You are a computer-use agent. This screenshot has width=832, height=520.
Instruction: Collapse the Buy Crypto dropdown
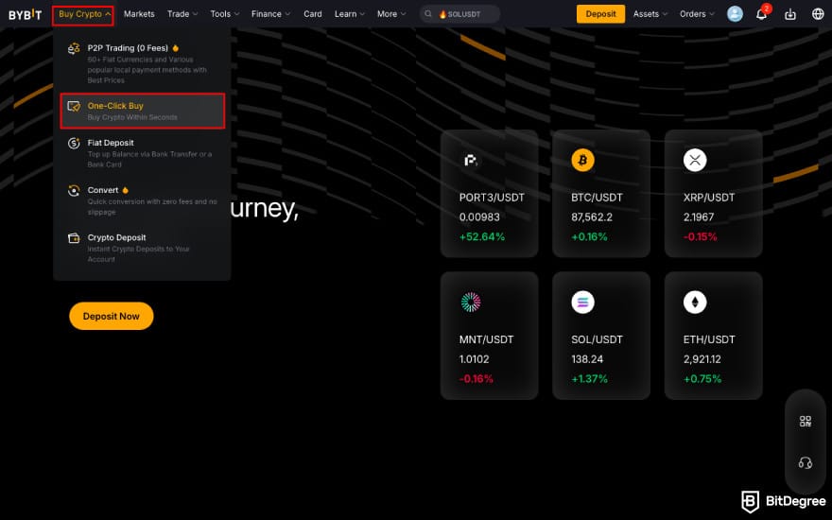click(x=83, y=15)
